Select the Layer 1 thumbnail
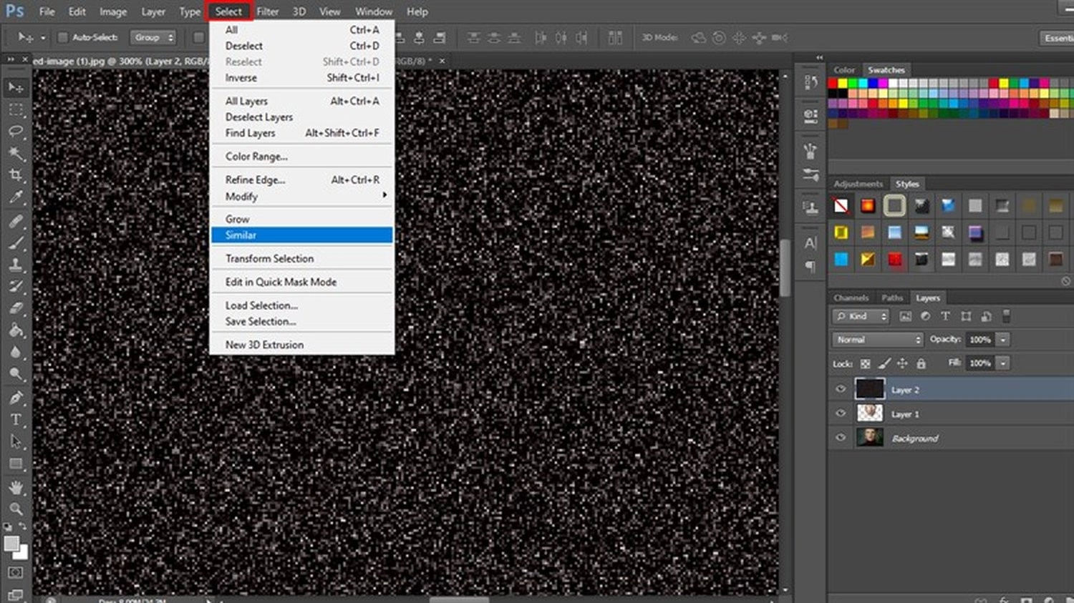 870,413
